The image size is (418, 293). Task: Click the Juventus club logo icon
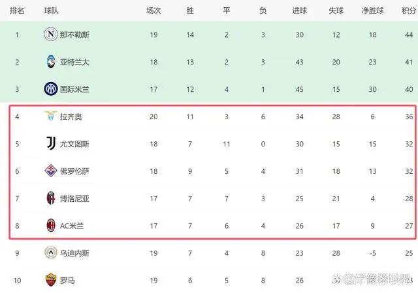click(50, 144)
